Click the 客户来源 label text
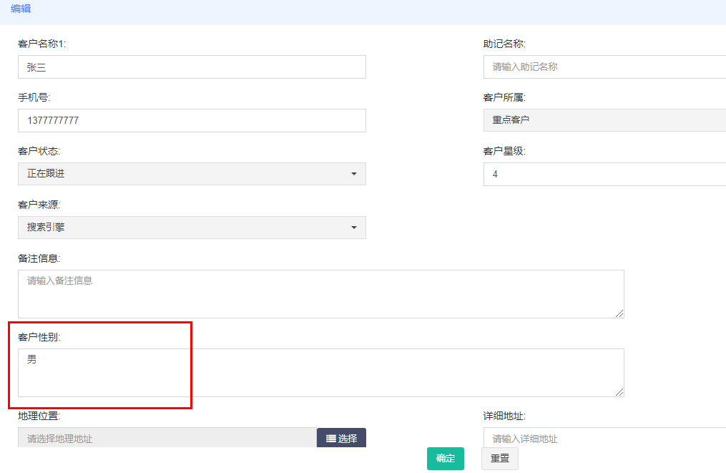Image resolution: width=726 pixels, height=473 pixels. pos(39,205)
